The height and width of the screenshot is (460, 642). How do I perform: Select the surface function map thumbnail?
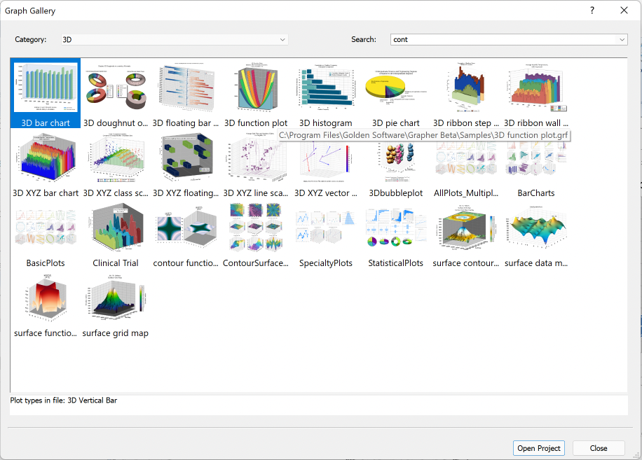46,298
